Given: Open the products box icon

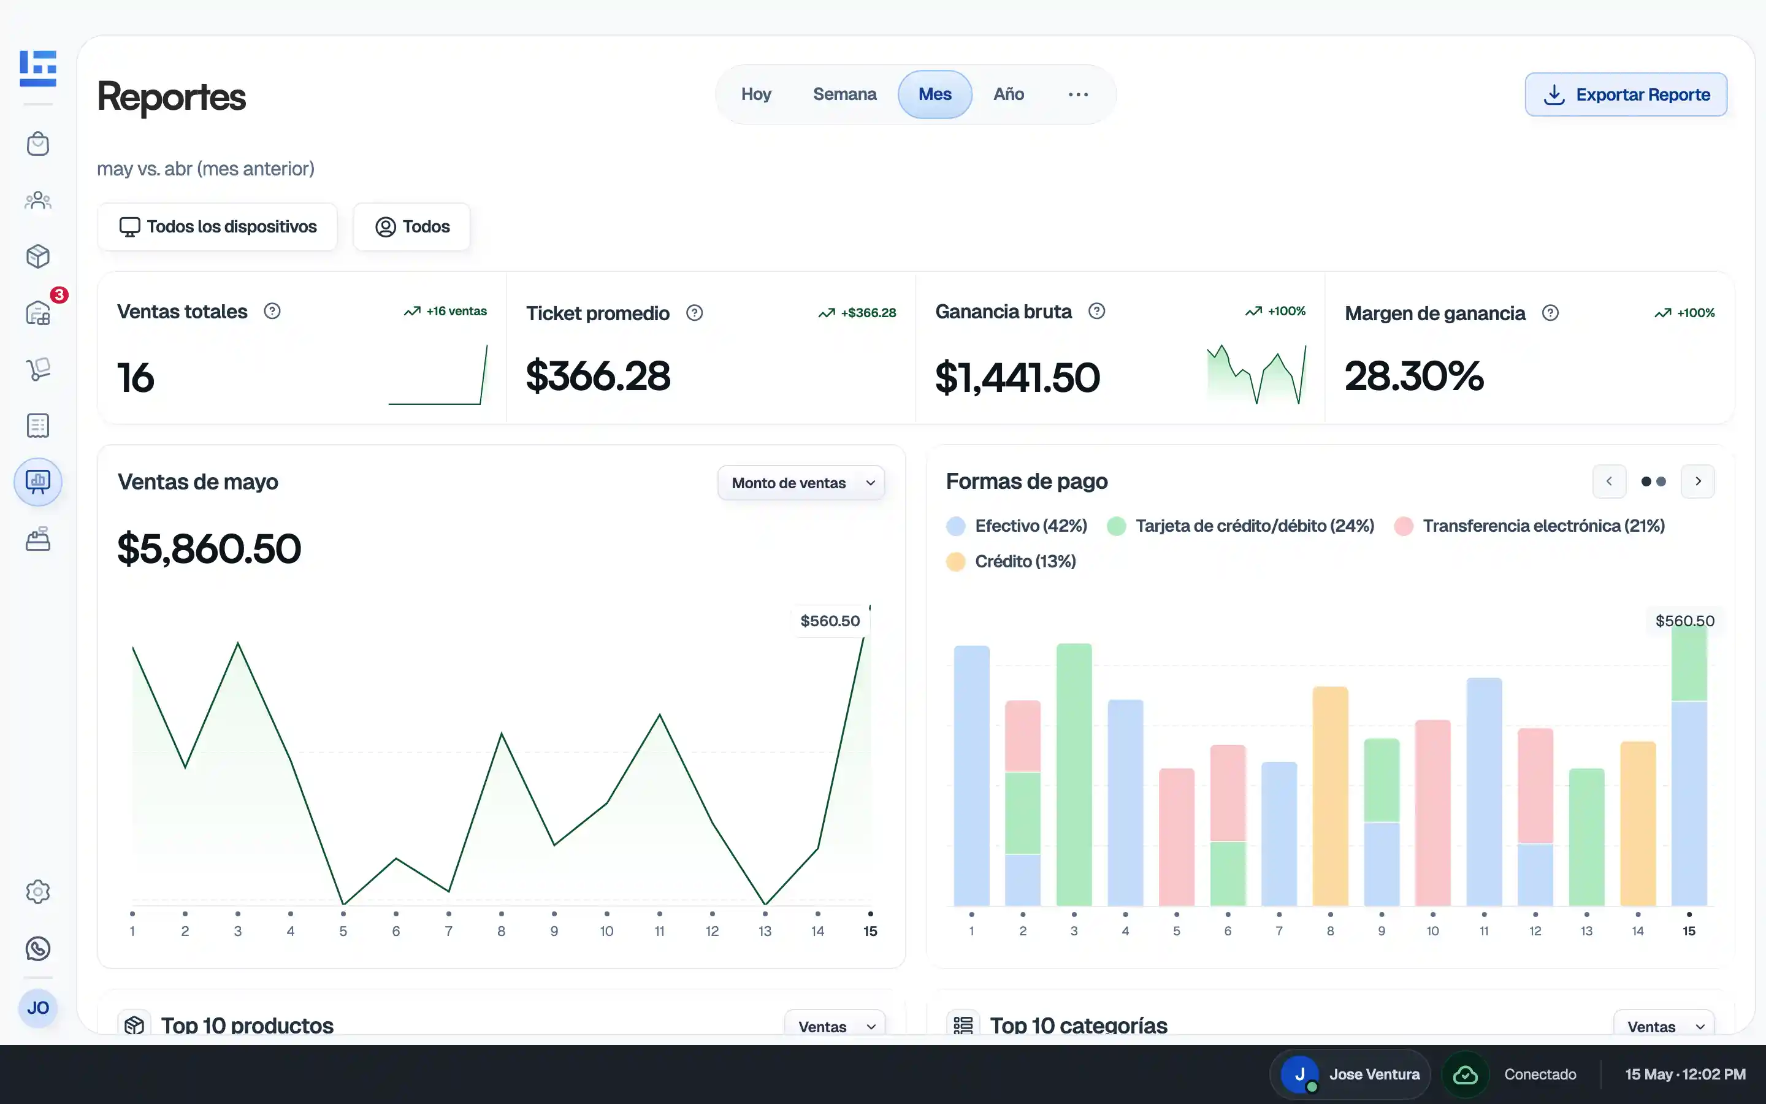Looking at the screenshot, I should [x=38, y=256].
